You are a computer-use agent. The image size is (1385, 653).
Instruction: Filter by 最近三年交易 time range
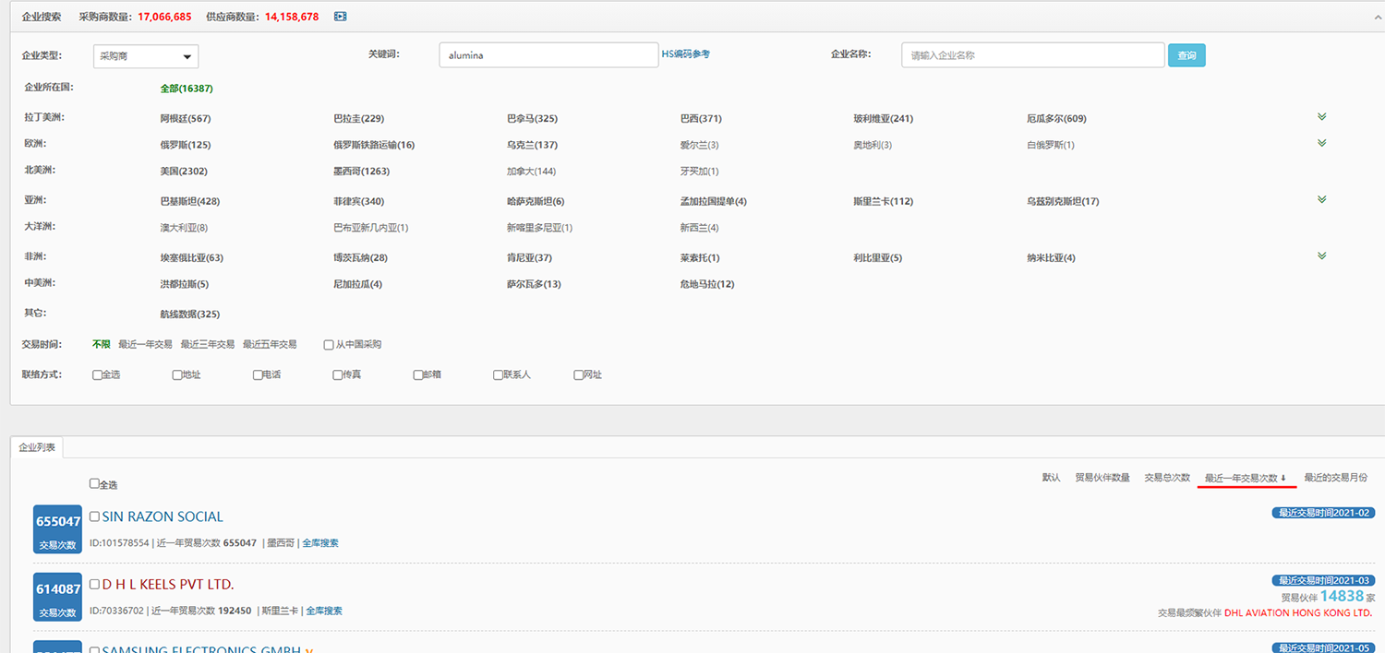[x=207, y=345]
